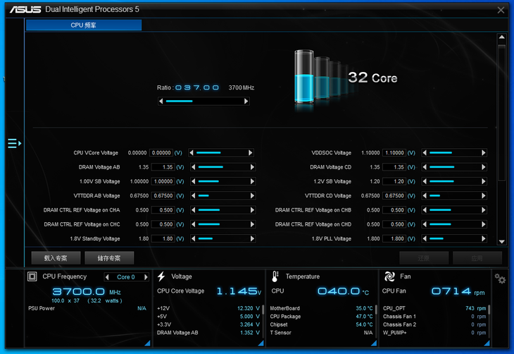Decrease 1.2V SB Voltage left arrow
This screenshot has width=514, height=354.
pyautogui.click(x=425, y=181)
